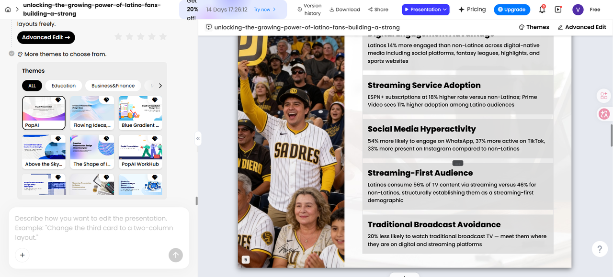Select the Education theme filter

coord(64,86)
